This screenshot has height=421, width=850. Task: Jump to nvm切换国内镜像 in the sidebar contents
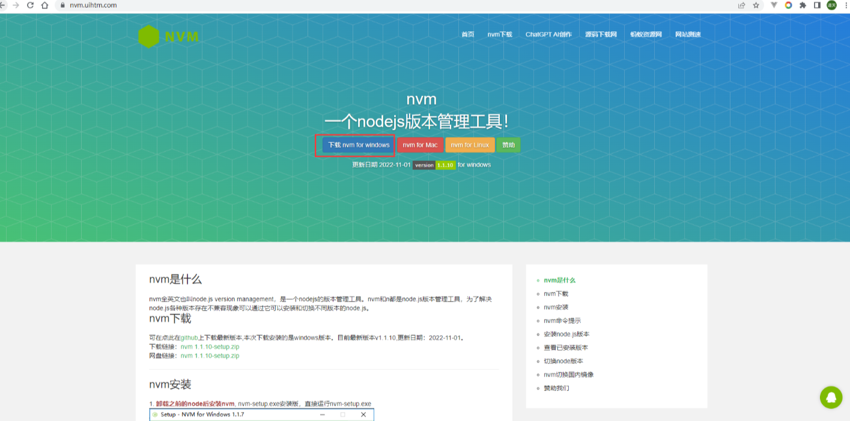click(x=569, y=375)
